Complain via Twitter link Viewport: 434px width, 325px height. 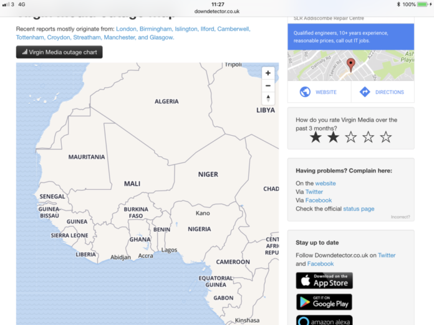(314, 192)
